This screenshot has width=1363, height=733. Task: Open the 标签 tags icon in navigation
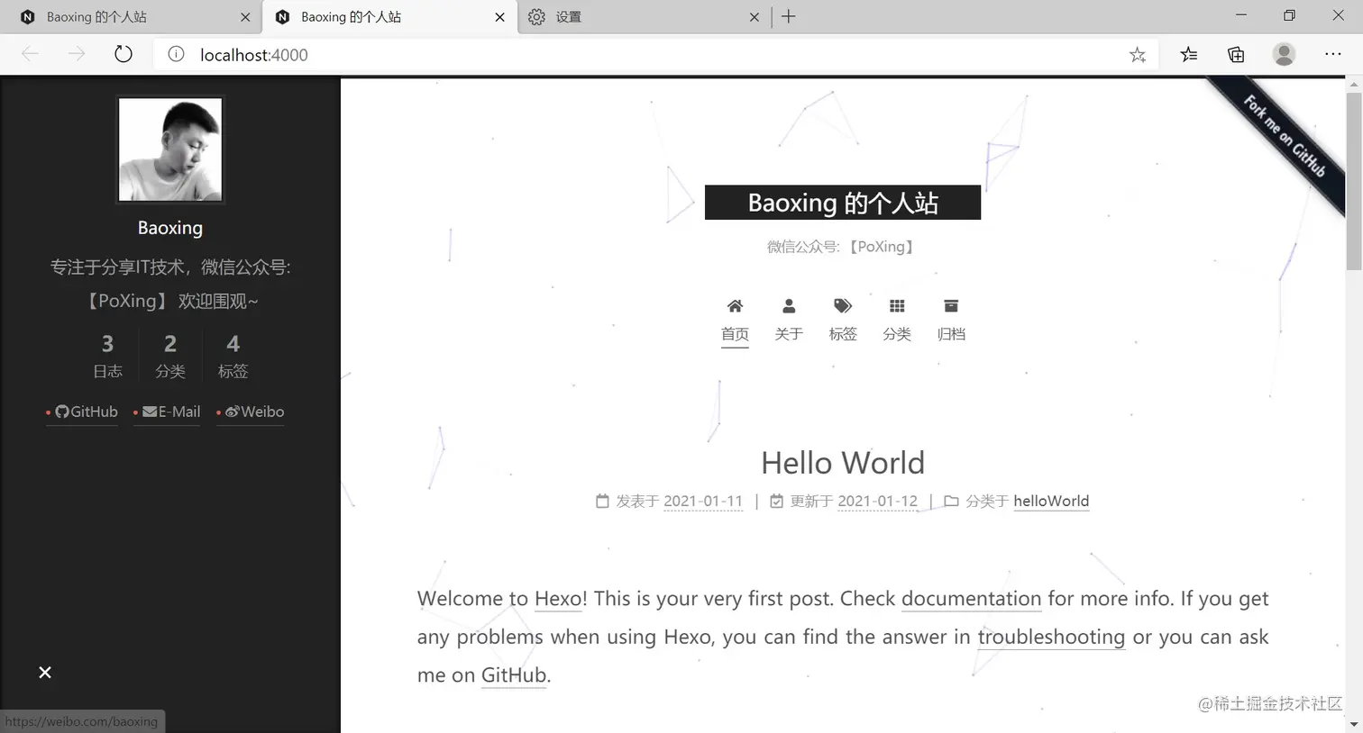coord(843,306)
